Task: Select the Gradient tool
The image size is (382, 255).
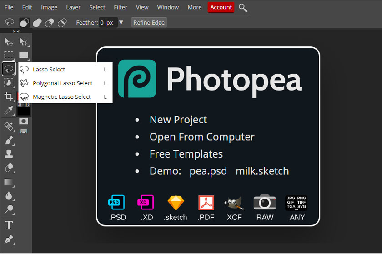Action: (9, 182)
